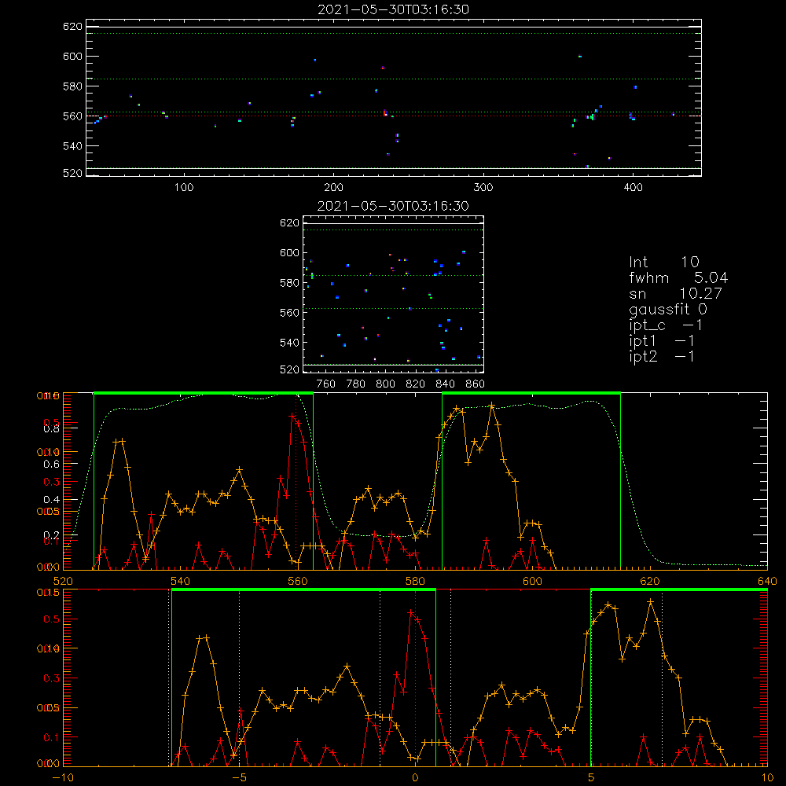Click the white '0.2' y-axis label
The height and width of the screenshot is (786, 786).
pos(52,535)
